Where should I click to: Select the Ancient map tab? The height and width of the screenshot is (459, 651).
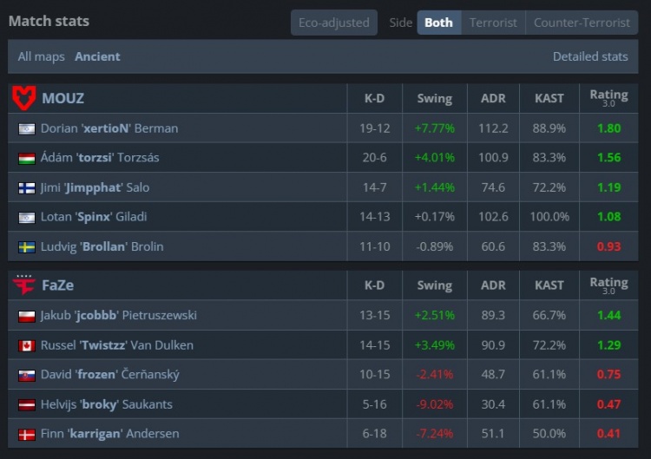click(x=97, y=56)
